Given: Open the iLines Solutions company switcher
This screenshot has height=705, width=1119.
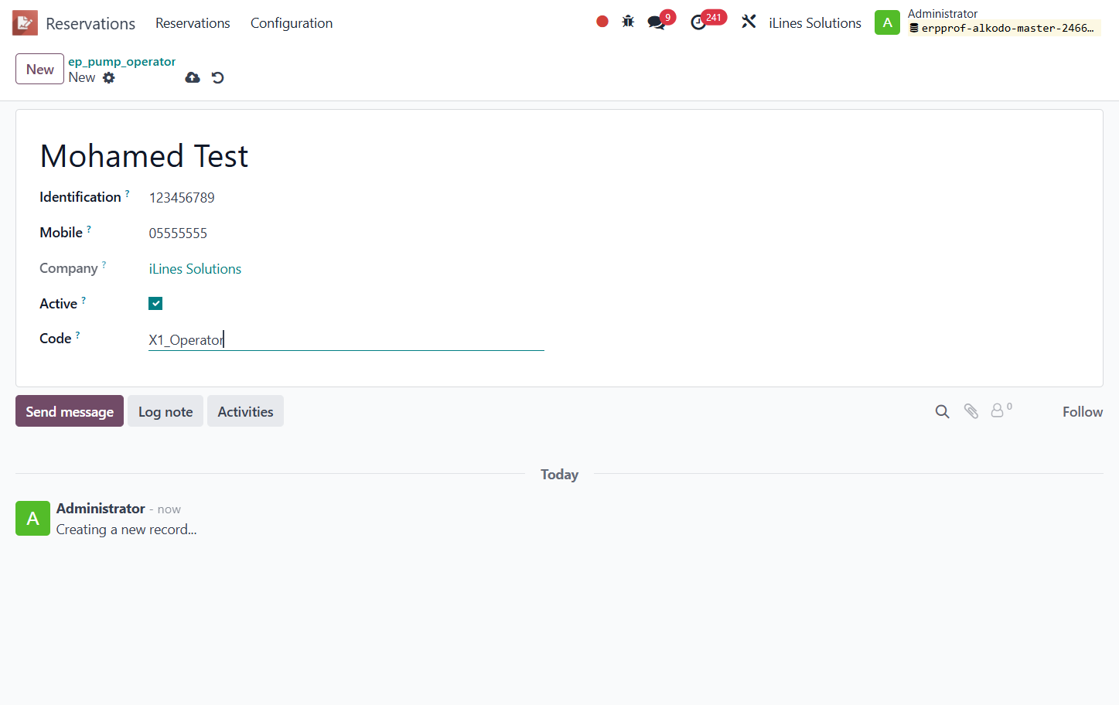Looking at the screenshot, I should [815, 23].
